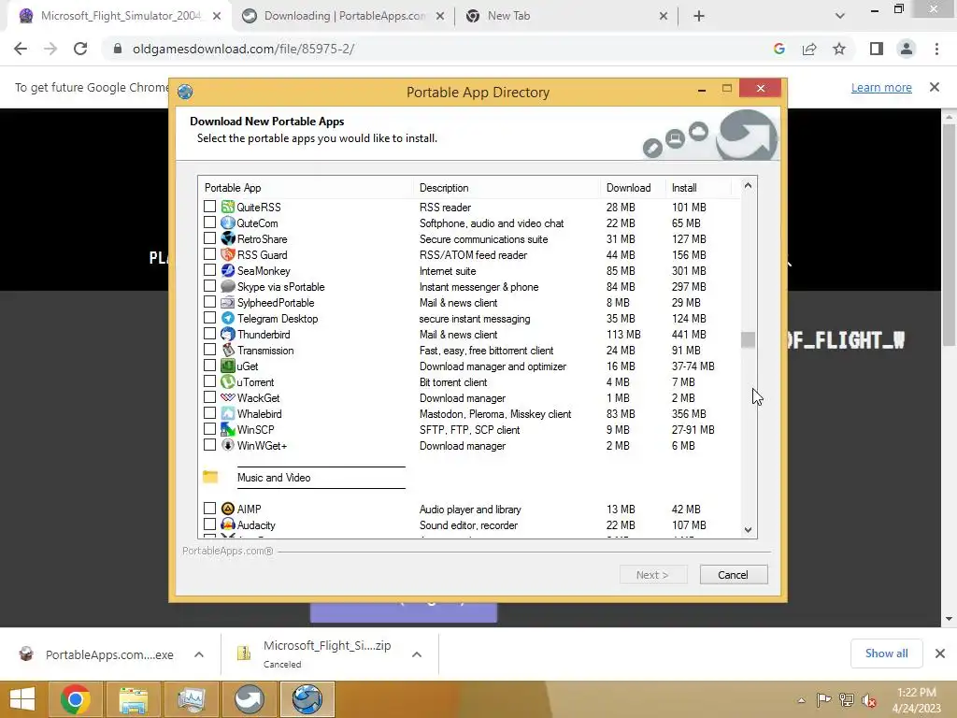Viewport: 957px width, 718px height.
Task: Click the Cancel button in dialog
Action: pyautogui.click(x=733, y=575)
